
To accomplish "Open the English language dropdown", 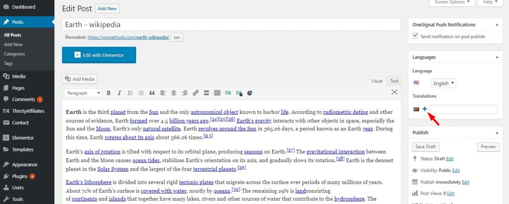I will [443, 83].
